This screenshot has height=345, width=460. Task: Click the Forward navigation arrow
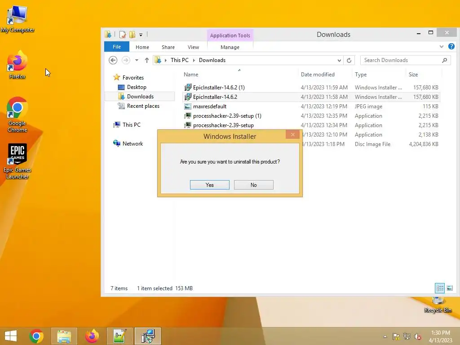click(x=126, y=60)
